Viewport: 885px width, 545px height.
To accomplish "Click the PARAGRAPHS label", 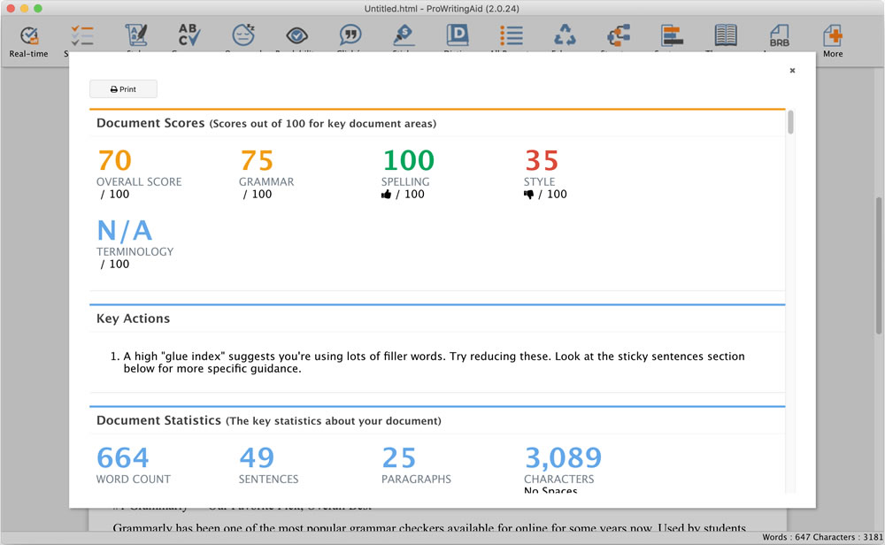I will (x=416, y=479).
